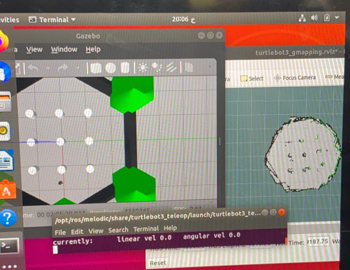Add a spot light in Gazebo
350x270 pixels.
[157, 68]
